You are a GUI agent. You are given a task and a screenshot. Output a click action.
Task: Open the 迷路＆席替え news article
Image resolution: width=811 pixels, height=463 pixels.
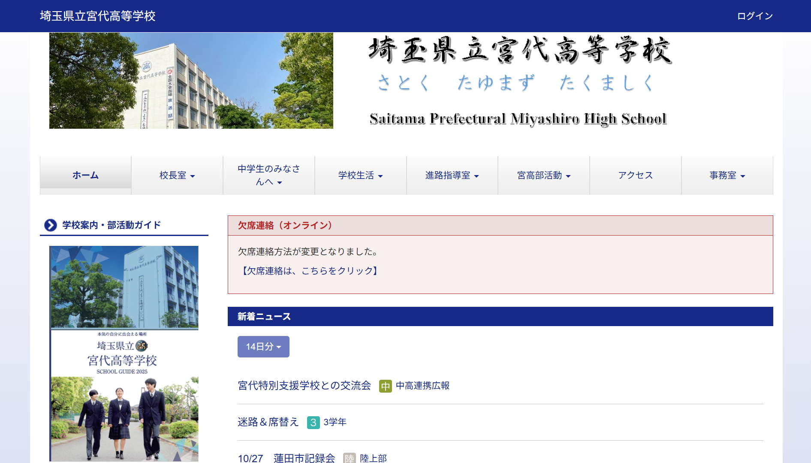(x=268, y=422)
